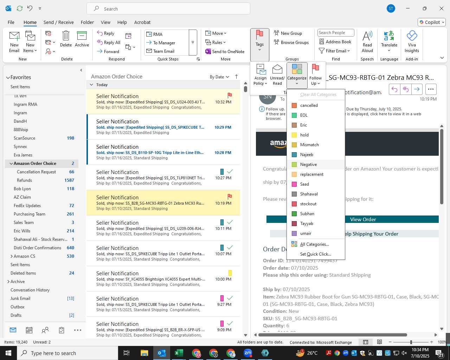The width and height of the screenshot is (450, 360).
Task: Click the Browse Groups icon
Action: coord(277,42)
